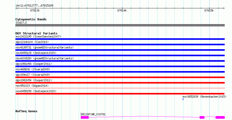This screenshot has width=232, height=120.
Task: Click the middle magenta exon of DOC2GP
Action: (202, 117)
